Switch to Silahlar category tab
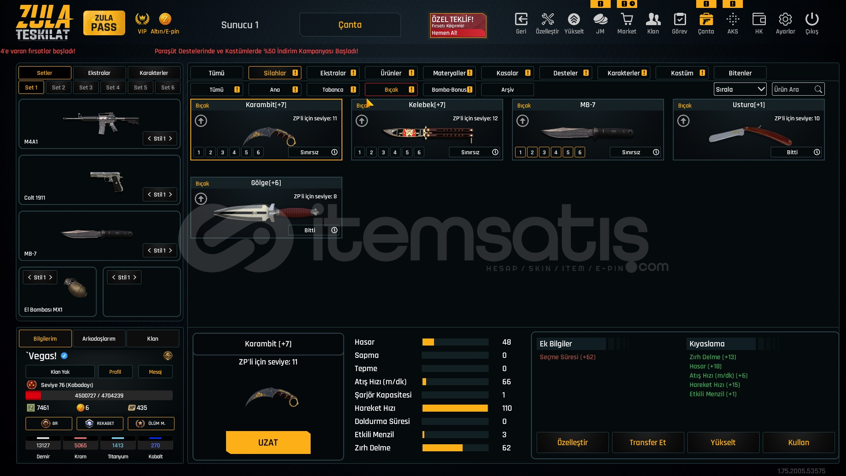 pyautogui.click(x=275, y=73)
